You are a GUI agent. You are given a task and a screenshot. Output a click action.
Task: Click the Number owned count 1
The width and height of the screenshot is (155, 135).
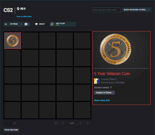tap(111, 88)
